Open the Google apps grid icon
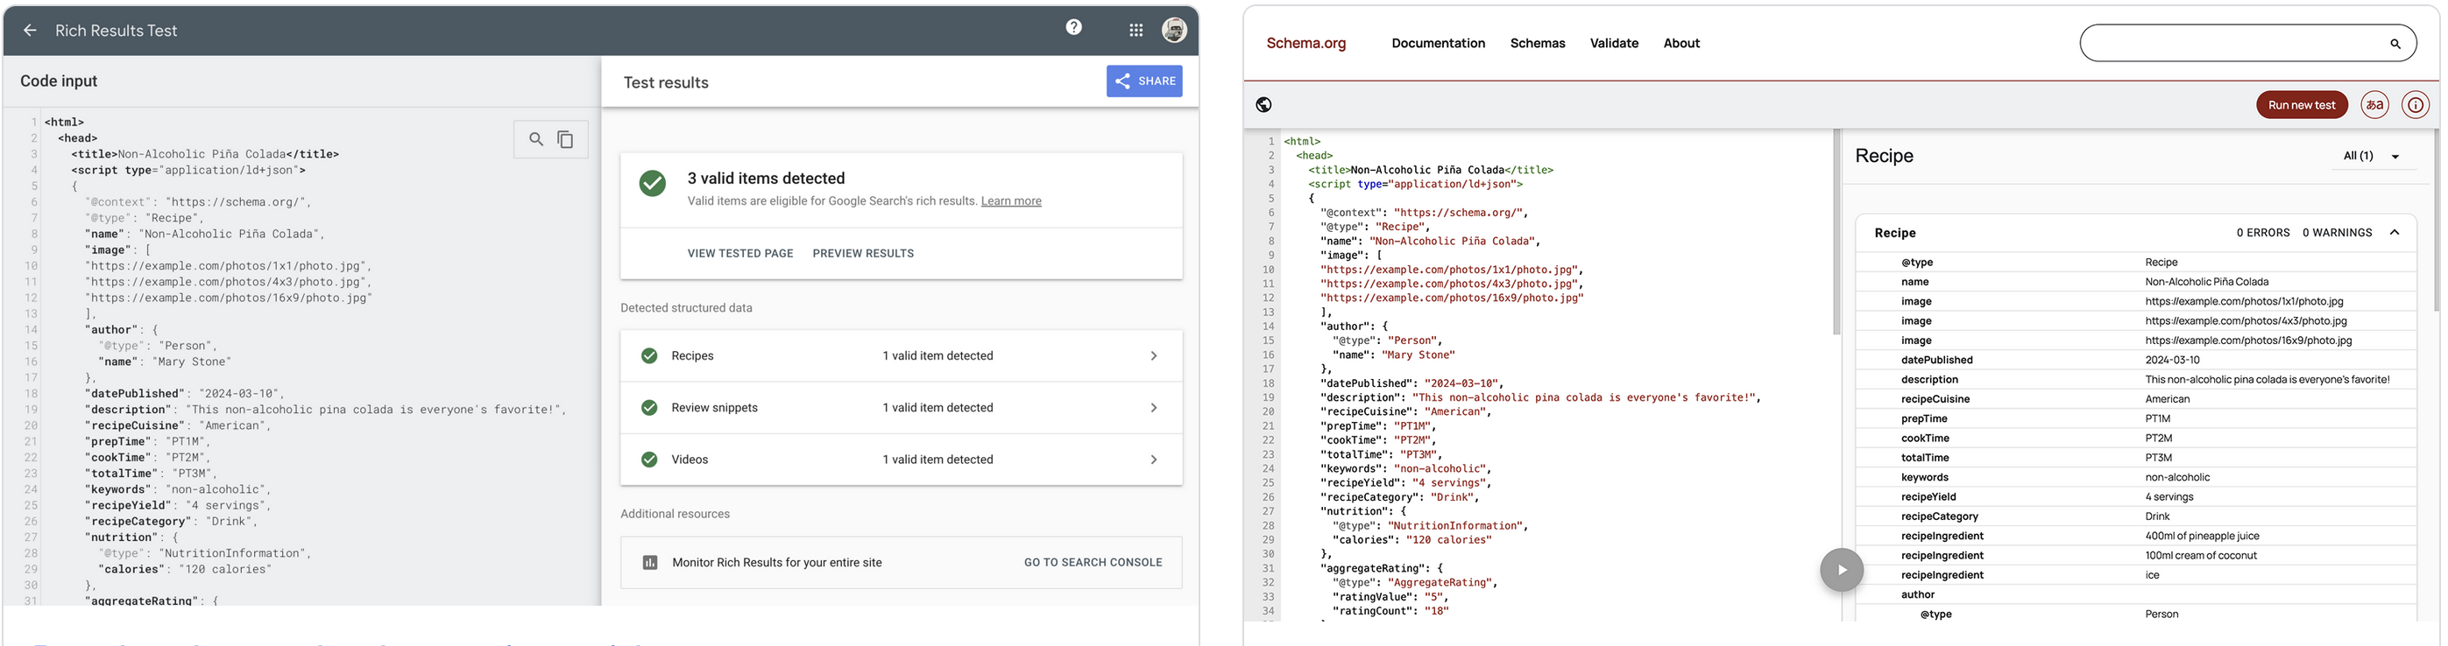The image size is (2448, 646). pos(1136,31)
